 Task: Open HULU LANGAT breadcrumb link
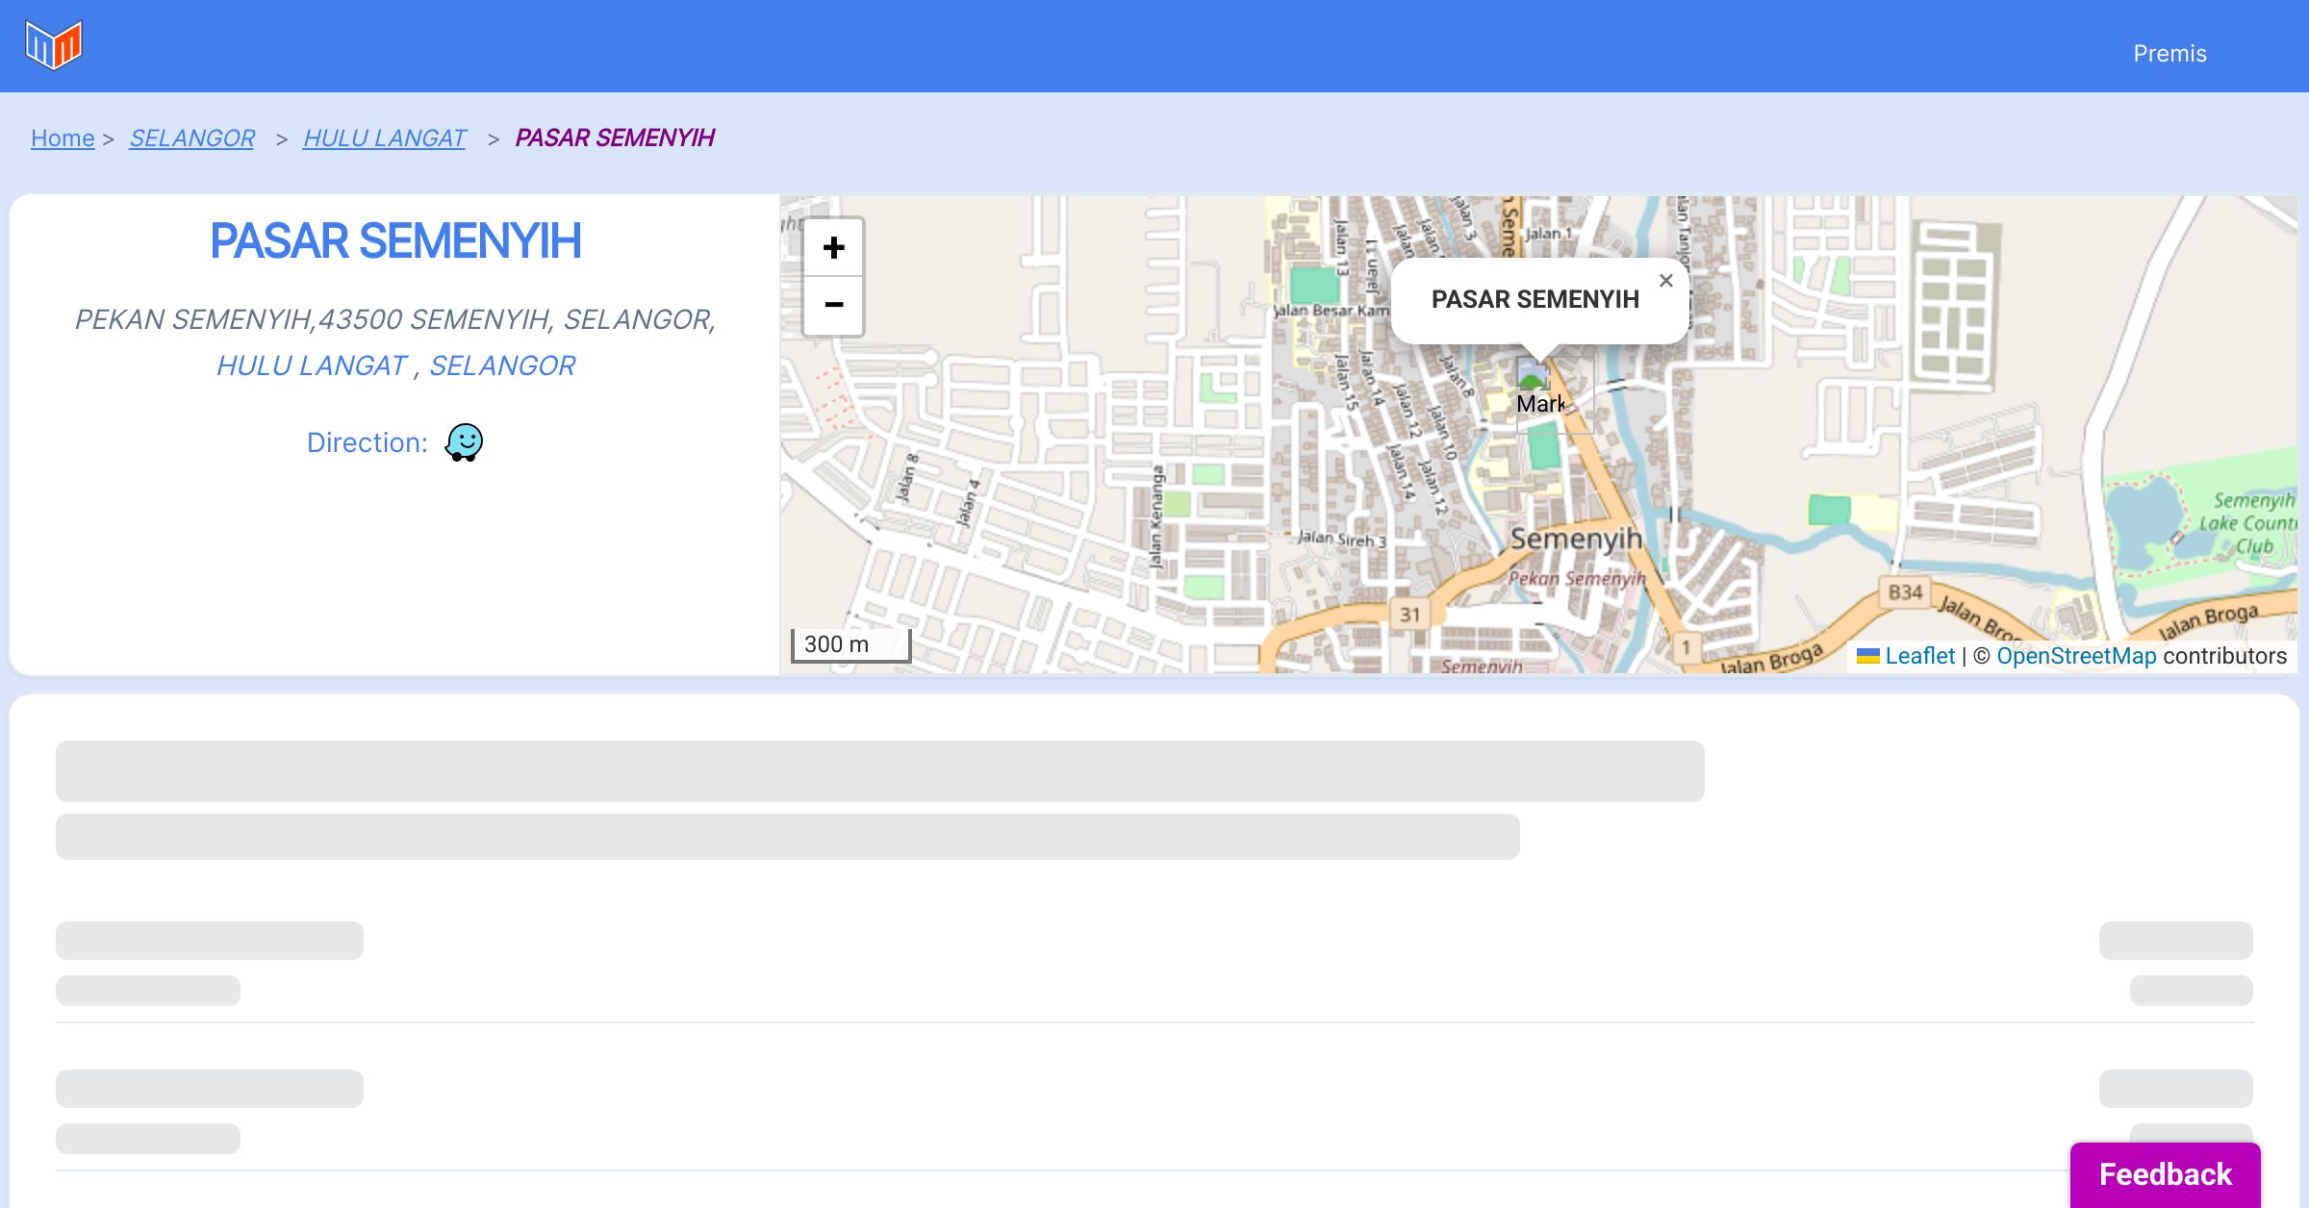[384, 138]
